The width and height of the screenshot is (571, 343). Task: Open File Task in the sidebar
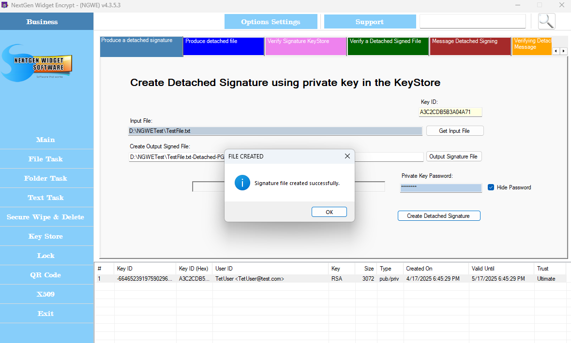(46, 159)
